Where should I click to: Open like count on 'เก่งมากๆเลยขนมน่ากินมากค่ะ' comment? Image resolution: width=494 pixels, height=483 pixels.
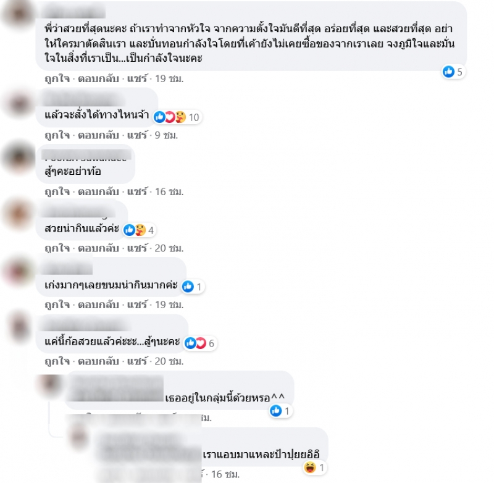coord(193,287)
